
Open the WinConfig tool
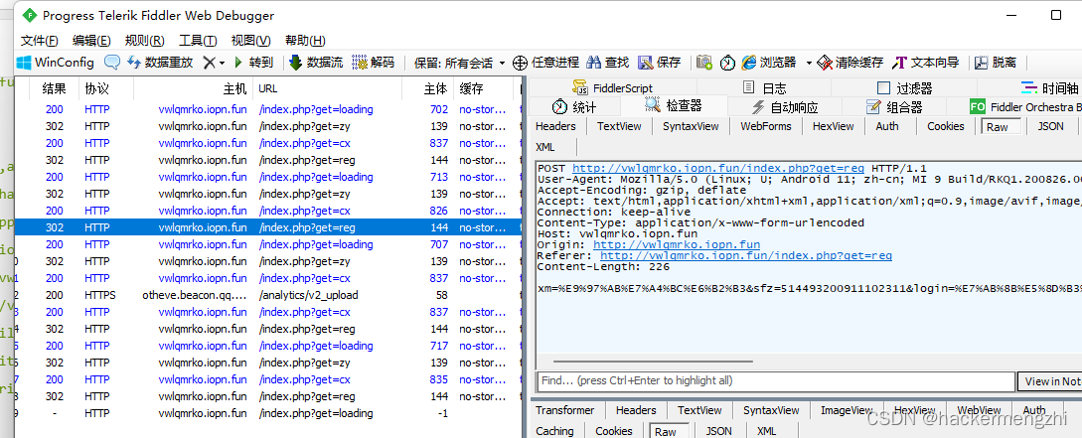(56, 63)
